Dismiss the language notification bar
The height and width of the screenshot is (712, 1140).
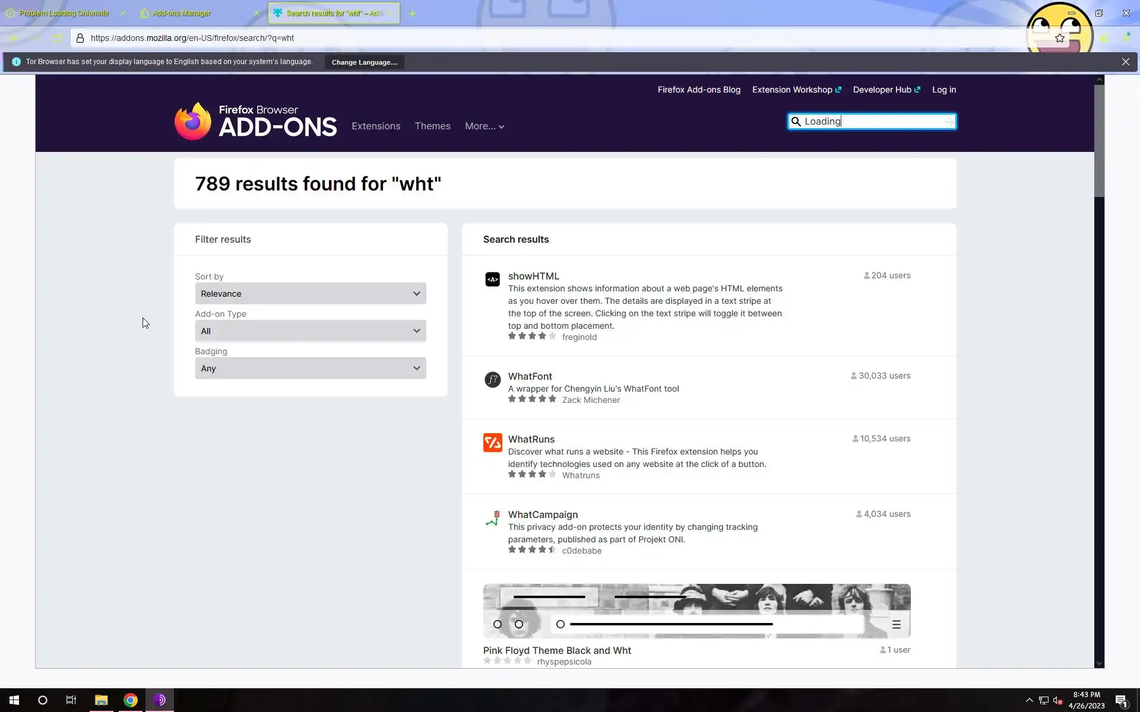coord(1125,62)
